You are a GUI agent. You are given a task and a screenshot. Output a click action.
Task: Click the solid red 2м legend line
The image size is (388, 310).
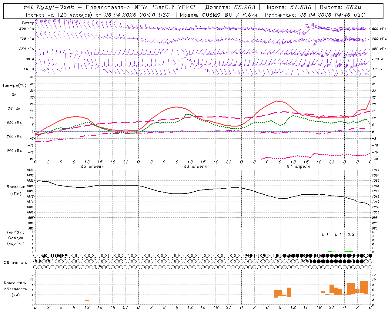click(14, 98)
